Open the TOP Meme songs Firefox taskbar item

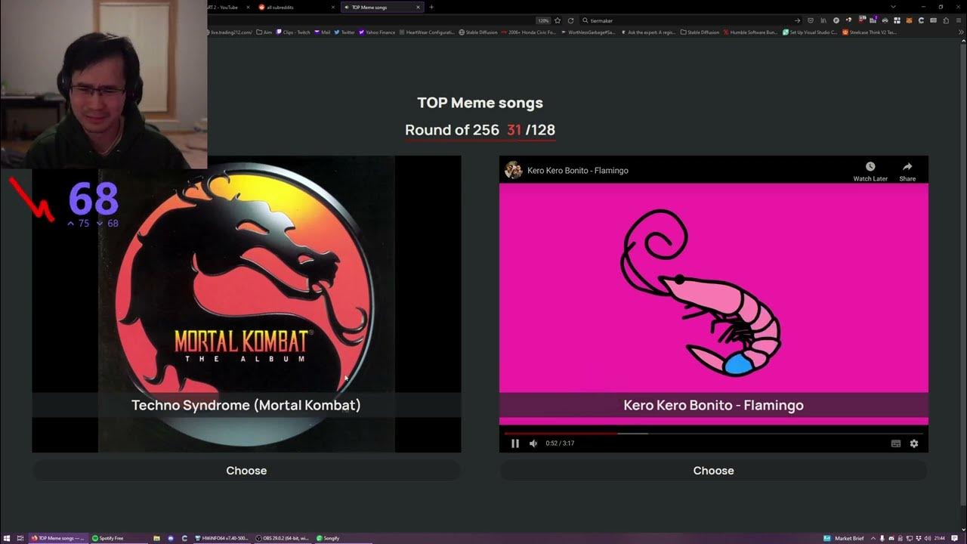coord(58,538)
